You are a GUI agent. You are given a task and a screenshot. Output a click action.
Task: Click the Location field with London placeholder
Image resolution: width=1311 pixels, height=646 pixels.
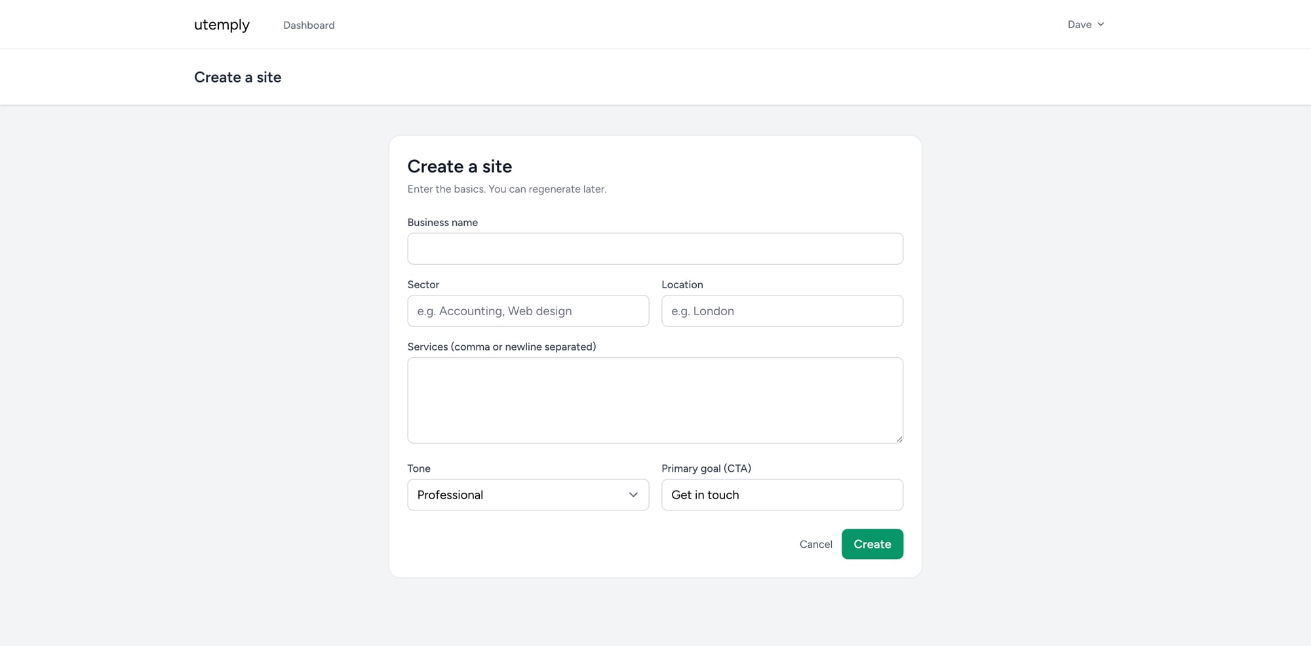(781, 311)
